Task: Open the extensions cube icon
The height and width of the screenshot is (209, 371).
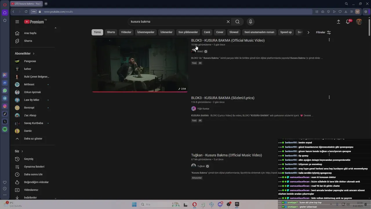Action: click(x=366, y=12)
